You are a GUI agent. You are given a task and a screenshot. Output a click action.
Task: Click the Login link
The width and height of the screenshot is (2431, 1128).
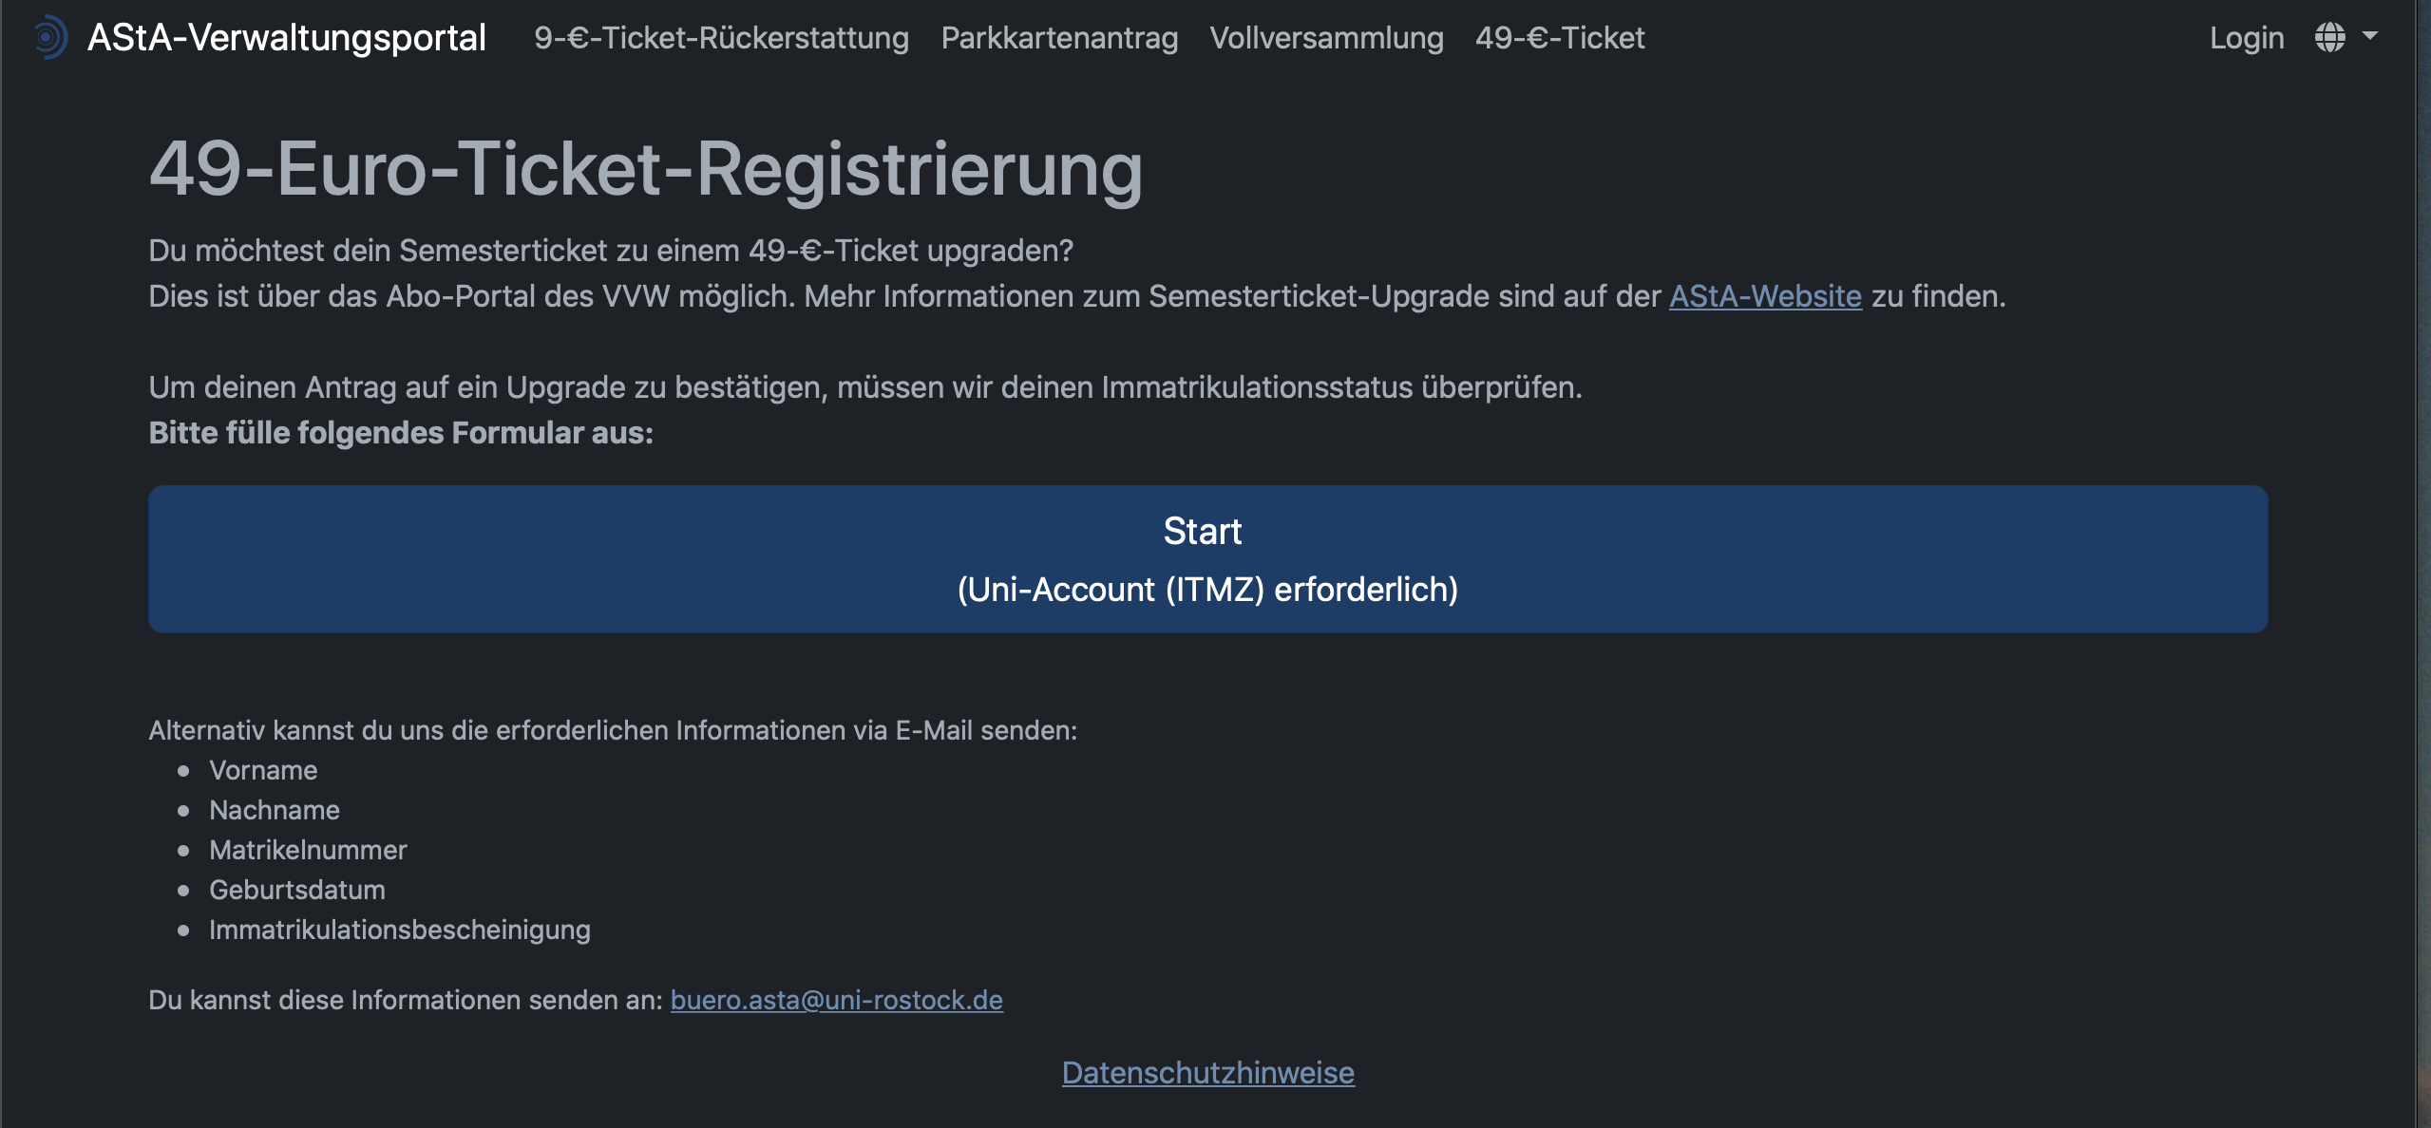(2247, 37)
